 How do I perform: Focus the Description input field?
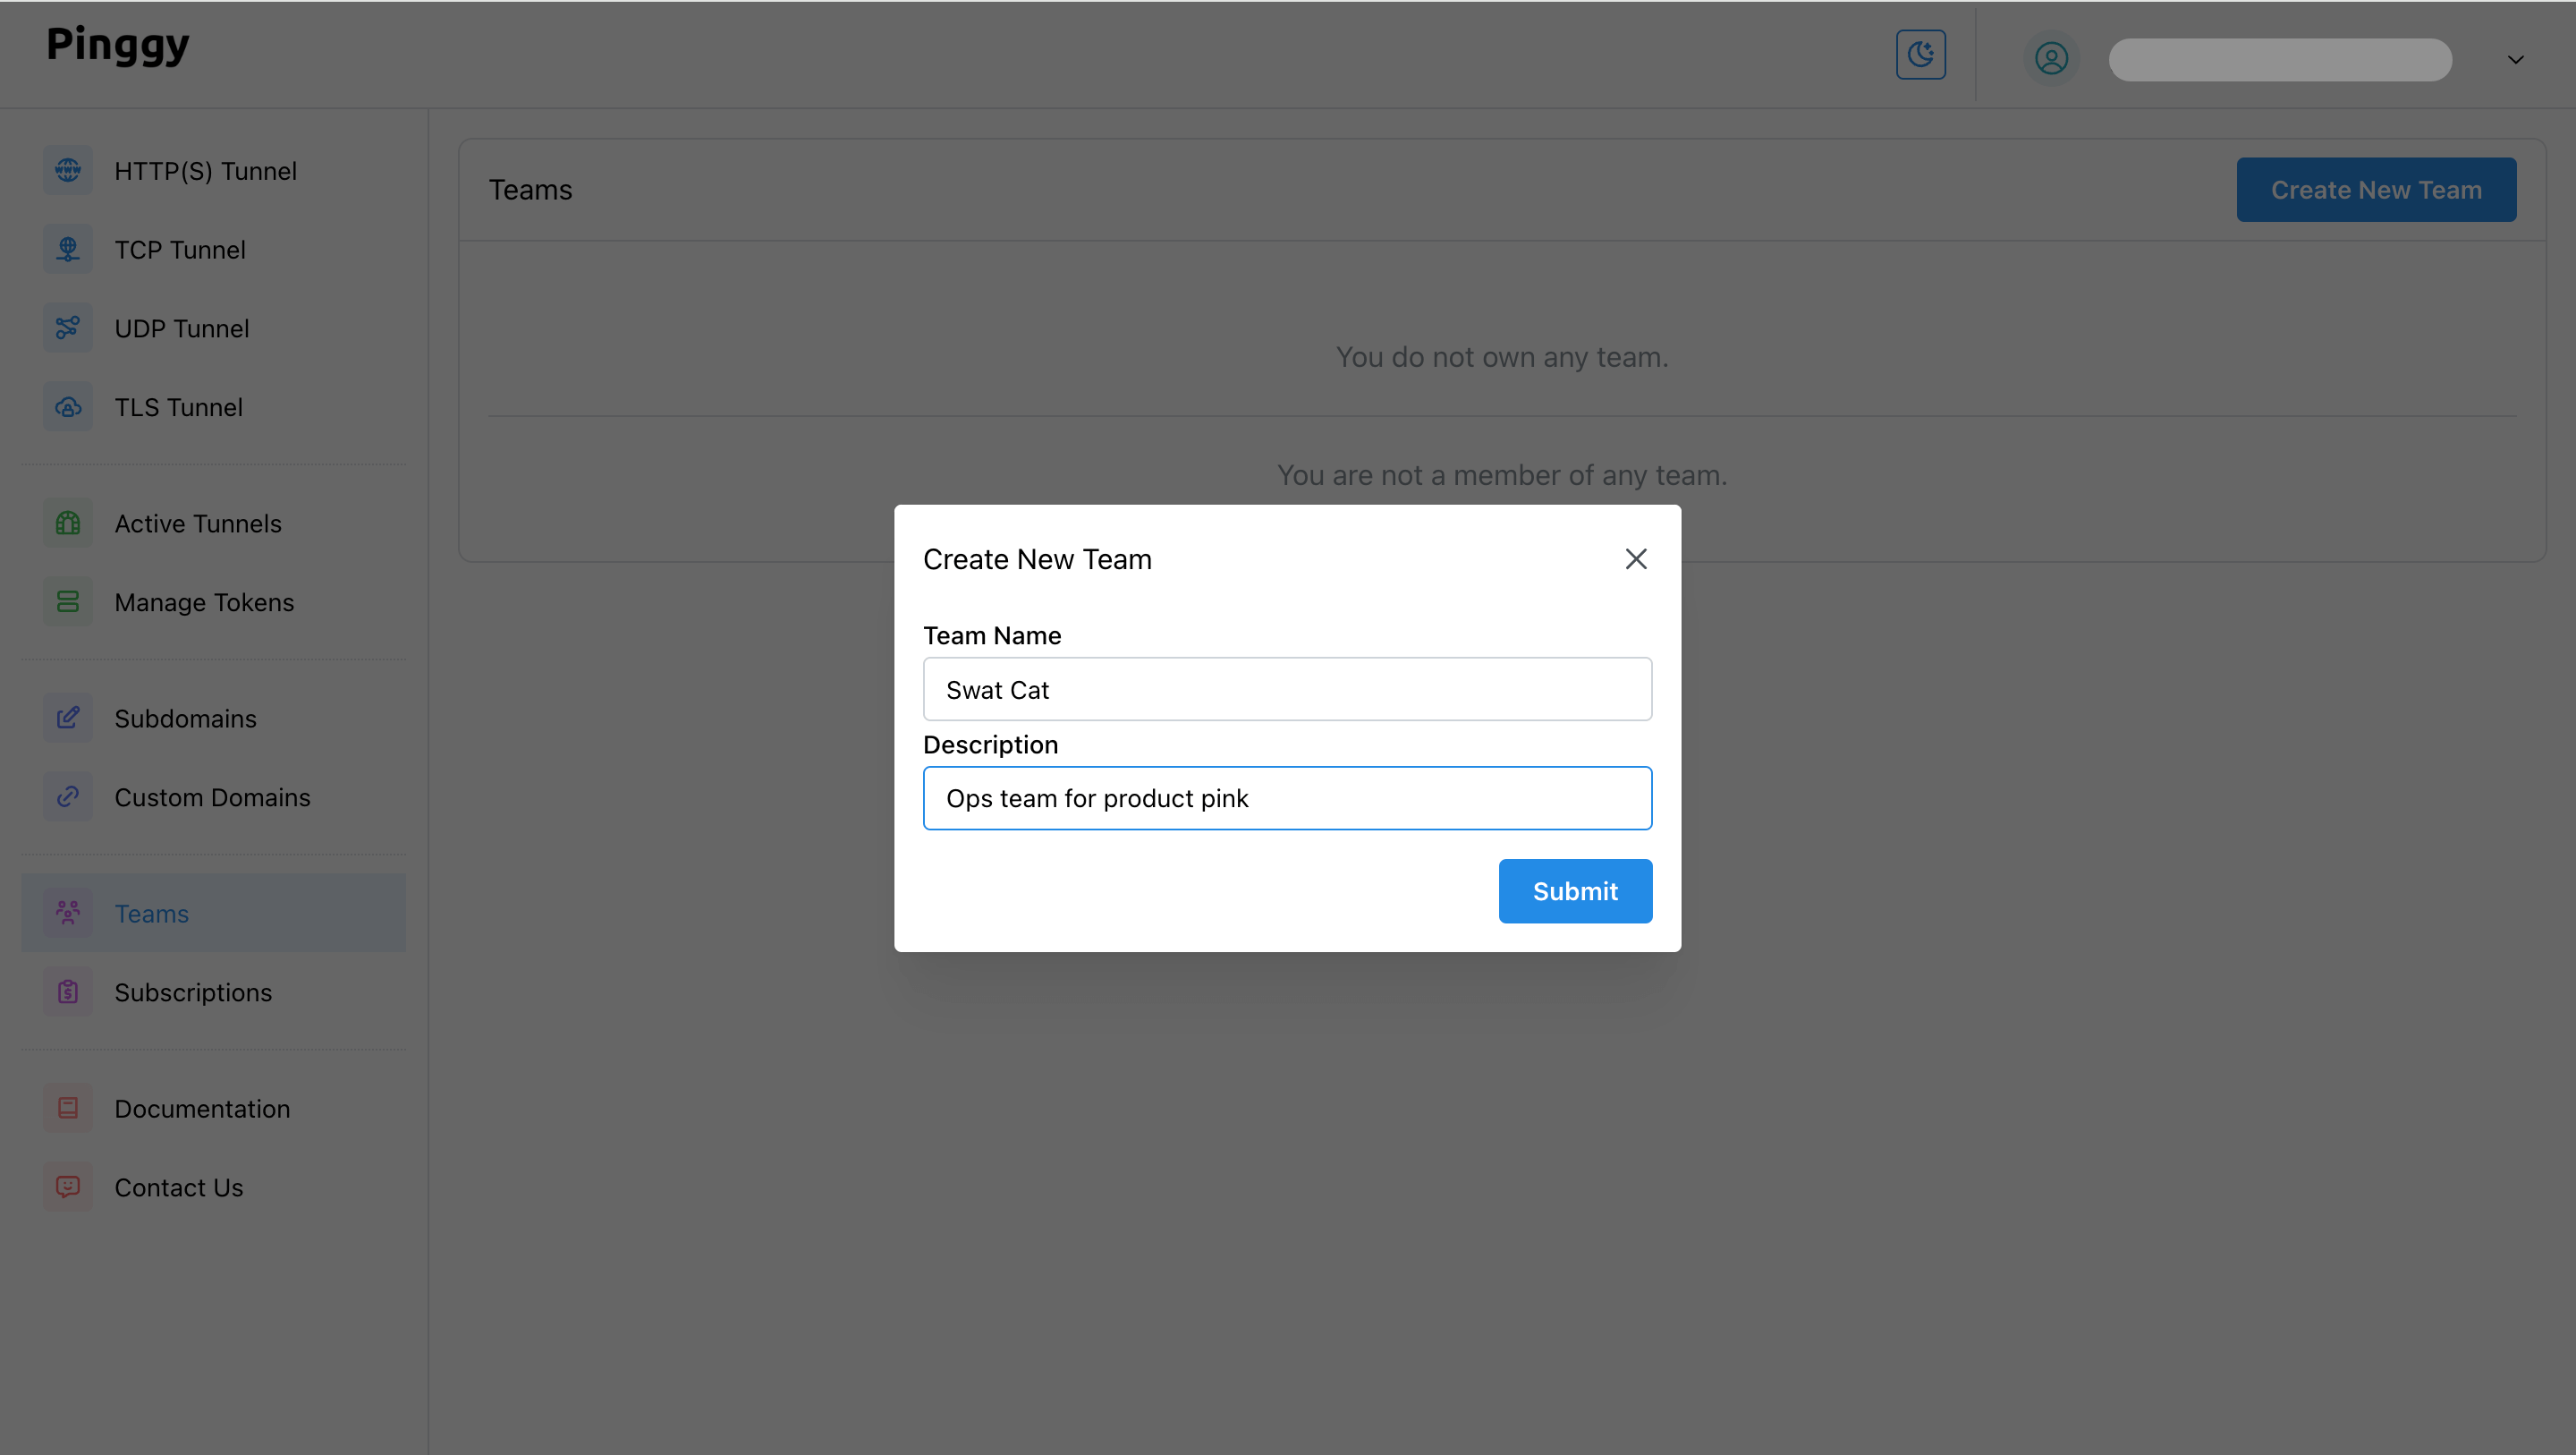[1287, 798]
